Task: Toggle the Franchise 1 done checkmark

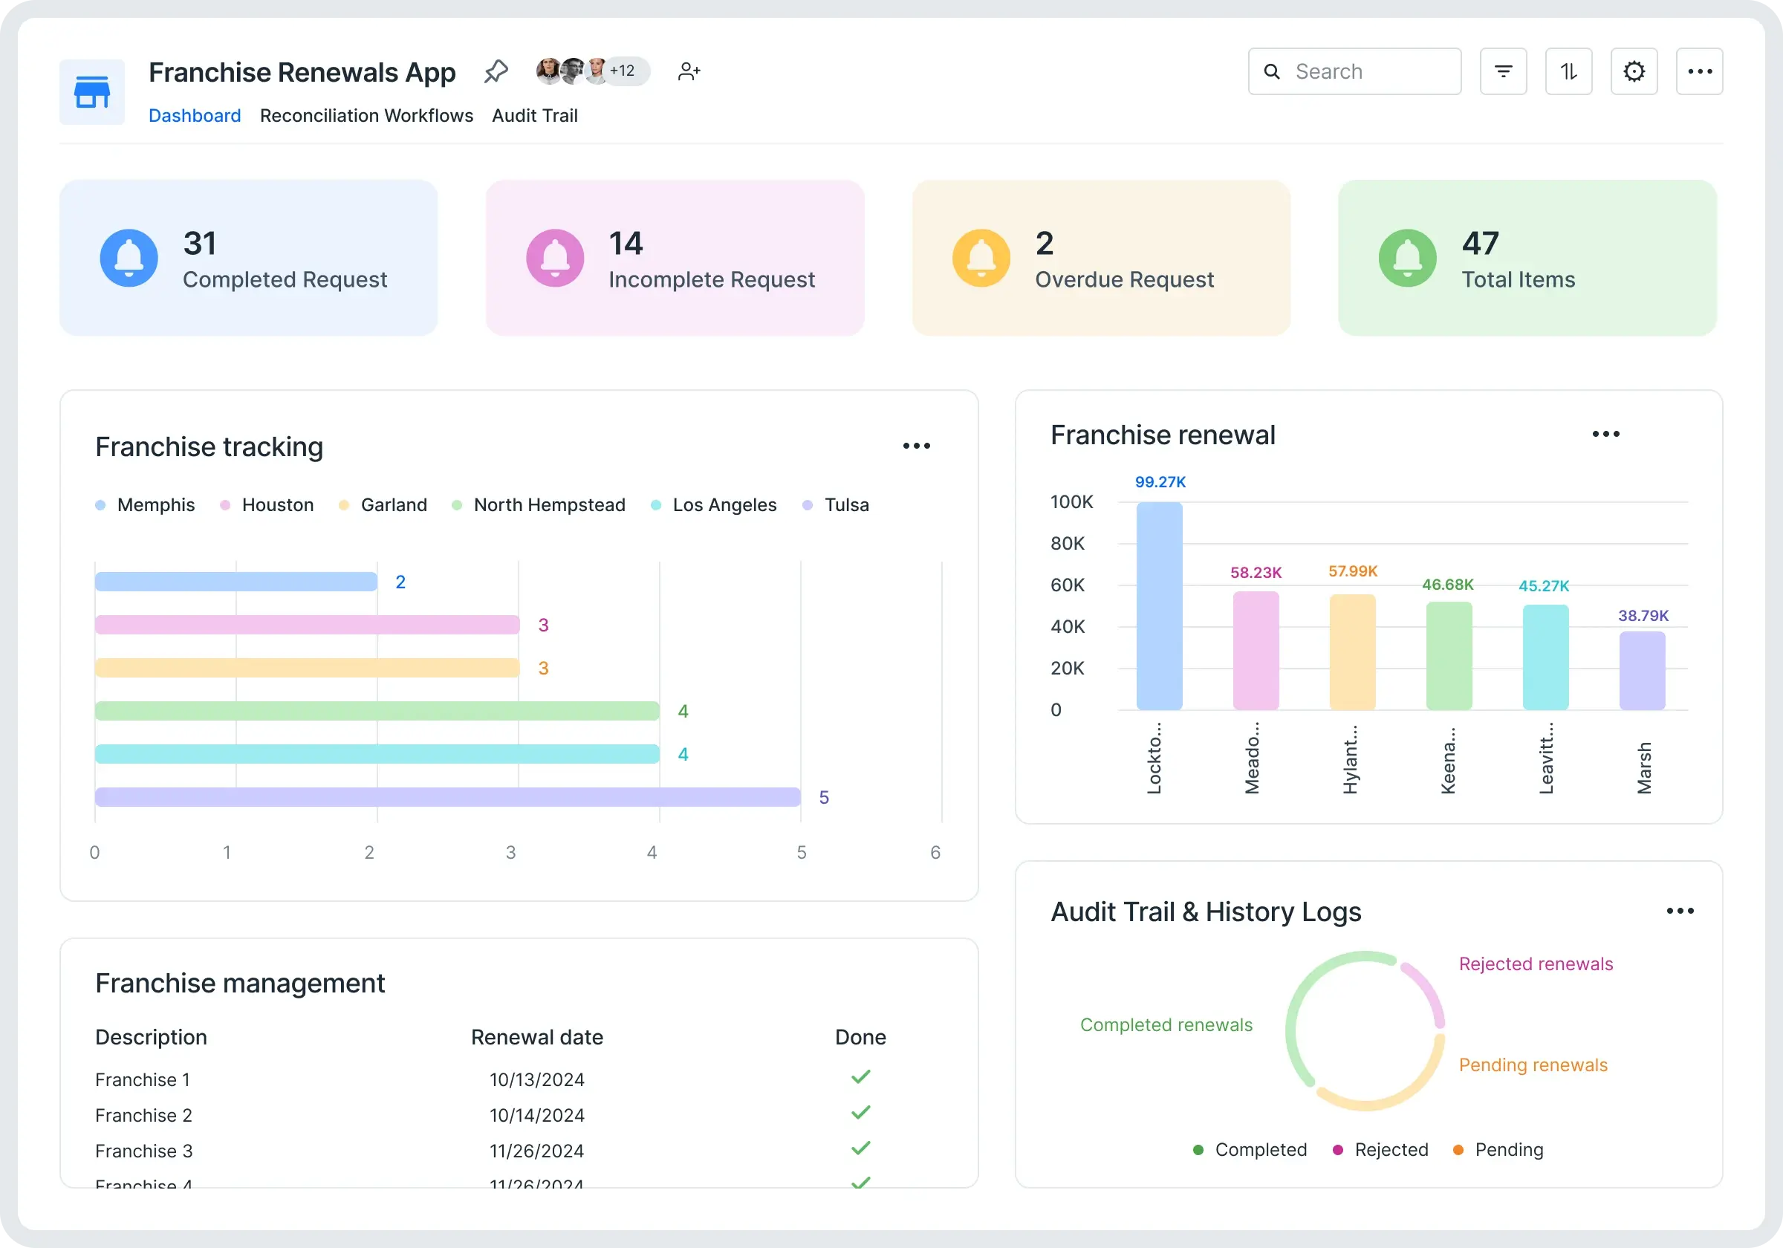Action: (860, 1077)
